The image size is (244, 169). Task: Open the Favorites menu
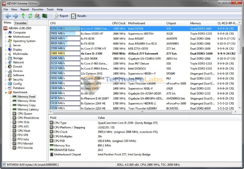tap(38, 9)
